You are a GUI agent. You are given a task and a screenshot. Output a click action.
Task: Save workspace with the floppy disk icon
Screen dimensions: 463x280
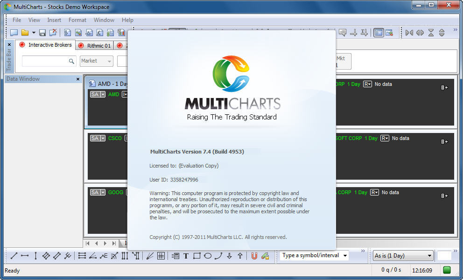click(x=42, y=33)
